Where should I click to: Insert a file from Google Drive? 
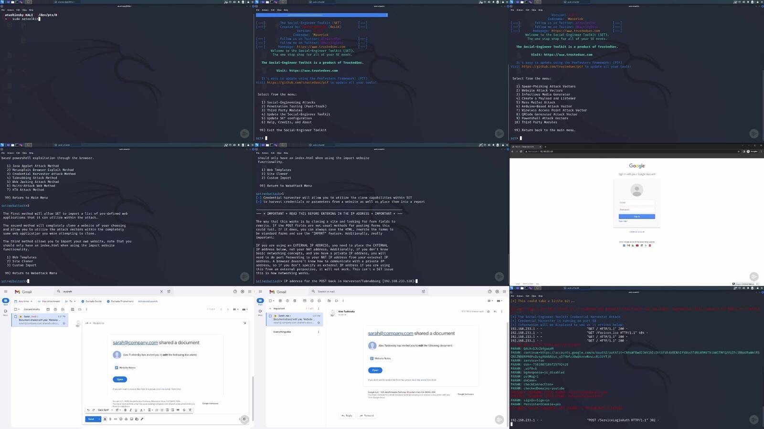(x=126, y=419)
